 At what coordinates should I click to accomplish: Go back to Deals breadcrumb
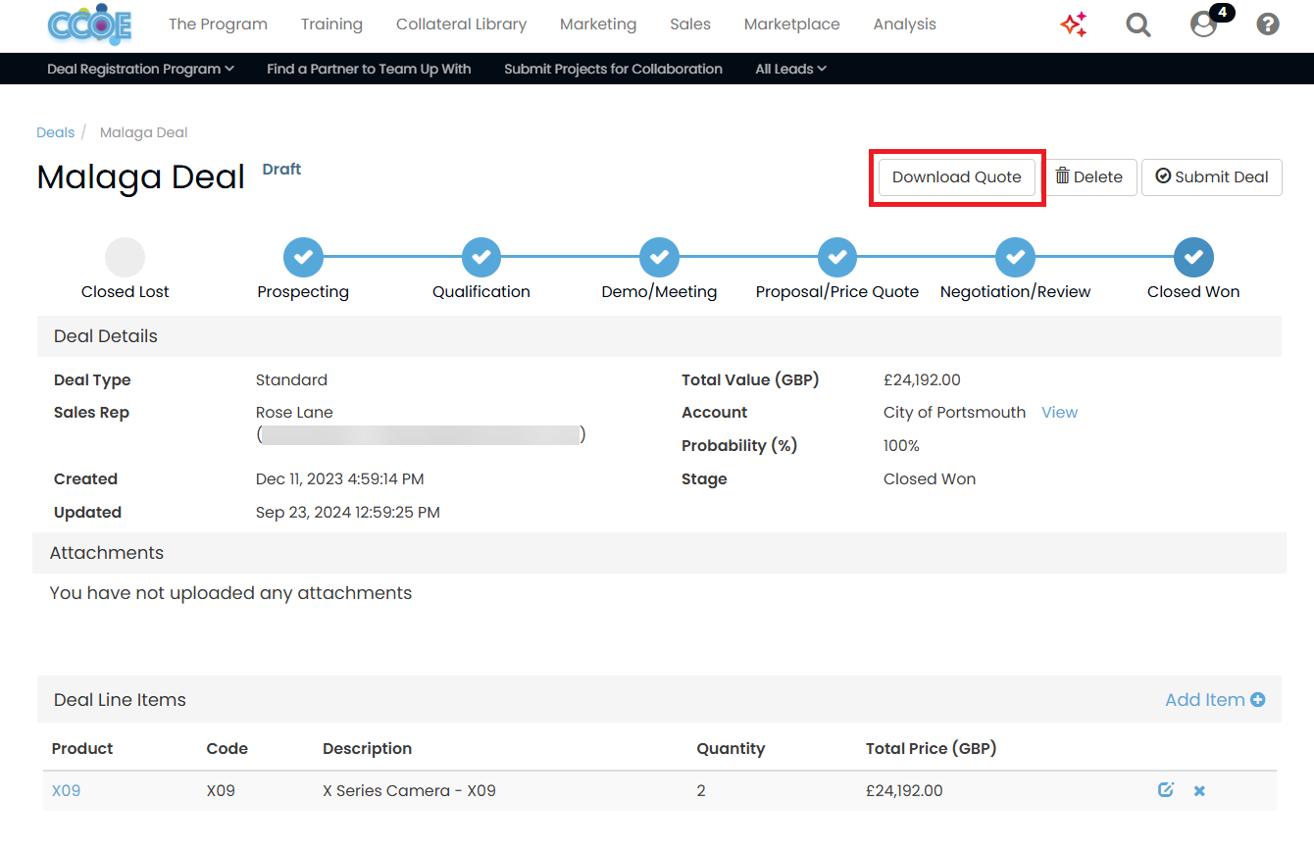[56, 132]
